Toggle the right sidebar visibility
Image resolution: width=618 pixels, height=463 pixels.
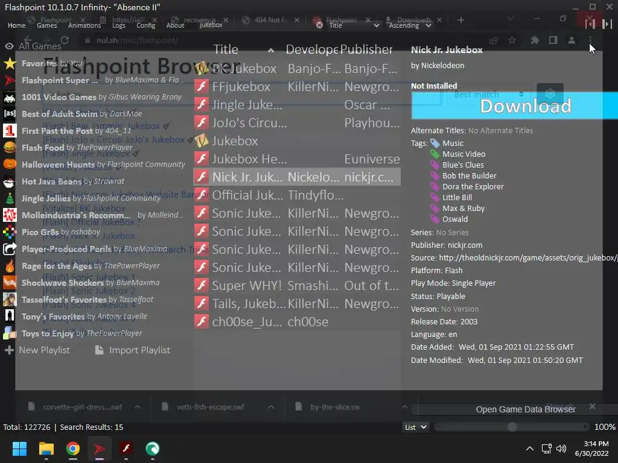607,24
